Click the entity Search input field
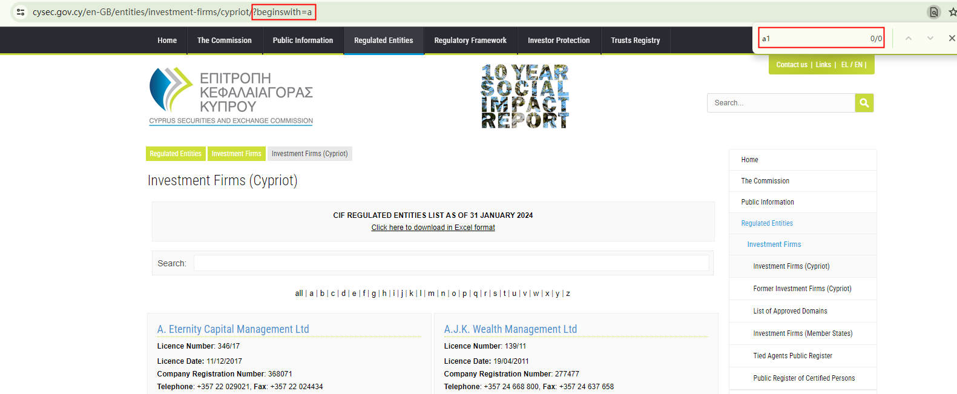Viewport: 957px width, 394px height. tap(451, 263)
